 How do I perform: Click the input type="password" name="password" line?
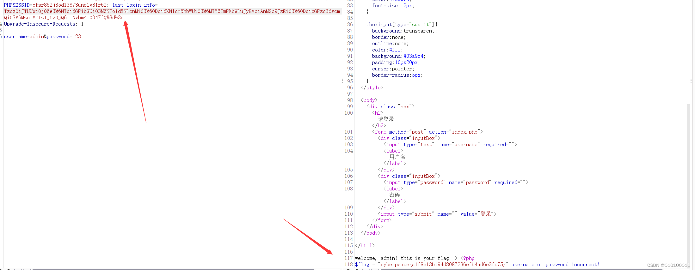pos(456,183)
